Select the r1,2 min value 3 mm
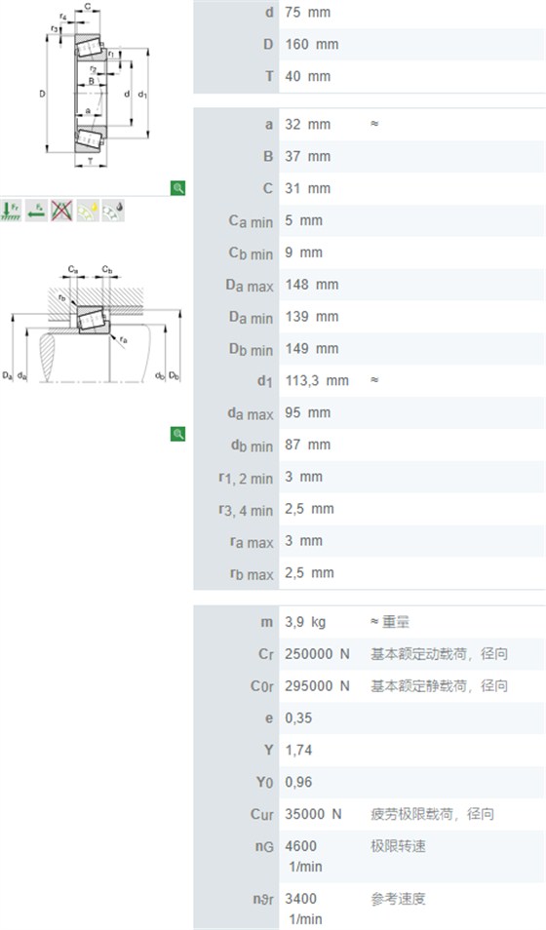Viewport: 546px width, 930px height. [303, 477]
